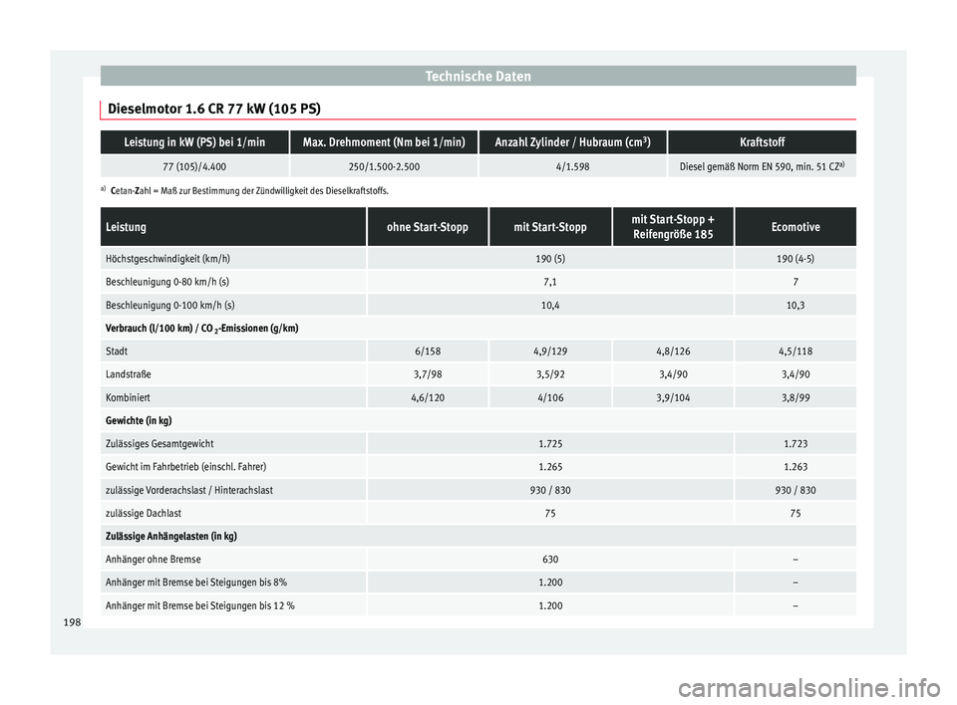This screenshot has width=957, height=705.
Task: Select the torque value '250/1.500-2.500'
Action: click(384, 166)
